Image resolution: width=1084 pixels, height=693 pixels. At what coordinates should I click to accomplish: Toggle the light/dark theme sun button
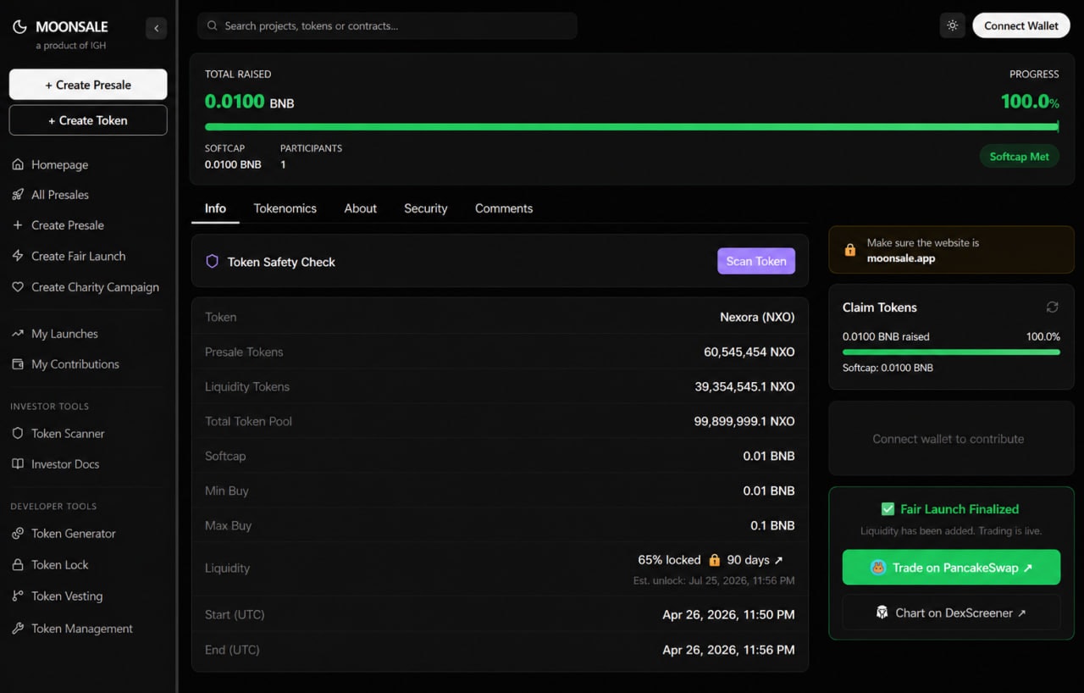tap(952, 25)
